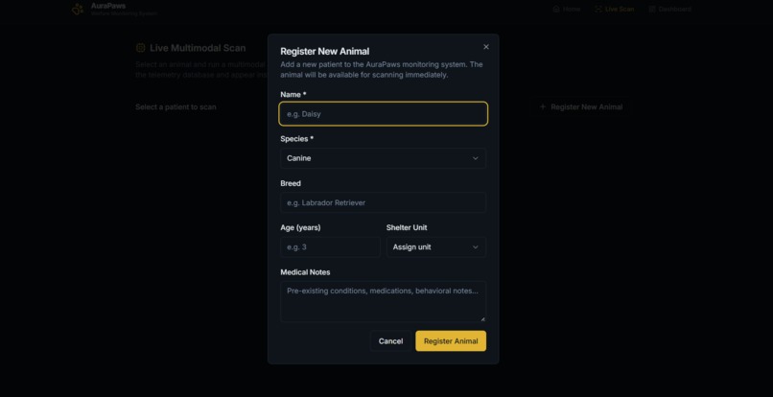
Task: Click the Species dropdown chevron
Action: pos(476,158)
